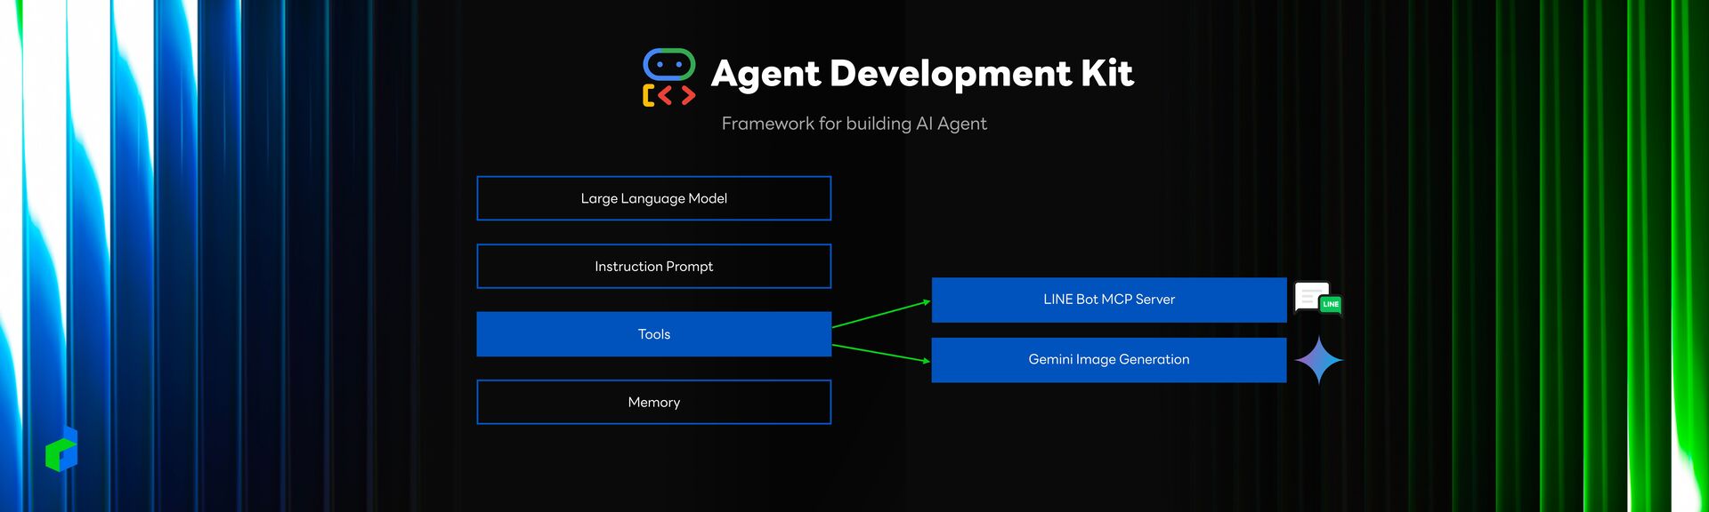This screenshot has width=1709, height=512.
Task: Click the highlighted Tools box
Action: pyautogui.click(x=654, y=334)
